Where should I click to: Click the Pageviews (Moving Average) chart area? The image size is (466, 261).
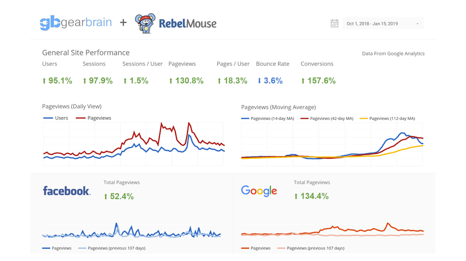coord(332,145)
